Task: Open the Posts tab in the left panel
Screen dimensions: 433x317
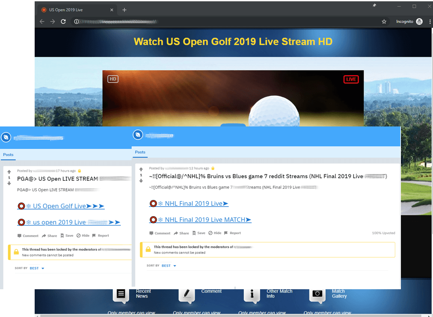Action: (x=8, y=155)
